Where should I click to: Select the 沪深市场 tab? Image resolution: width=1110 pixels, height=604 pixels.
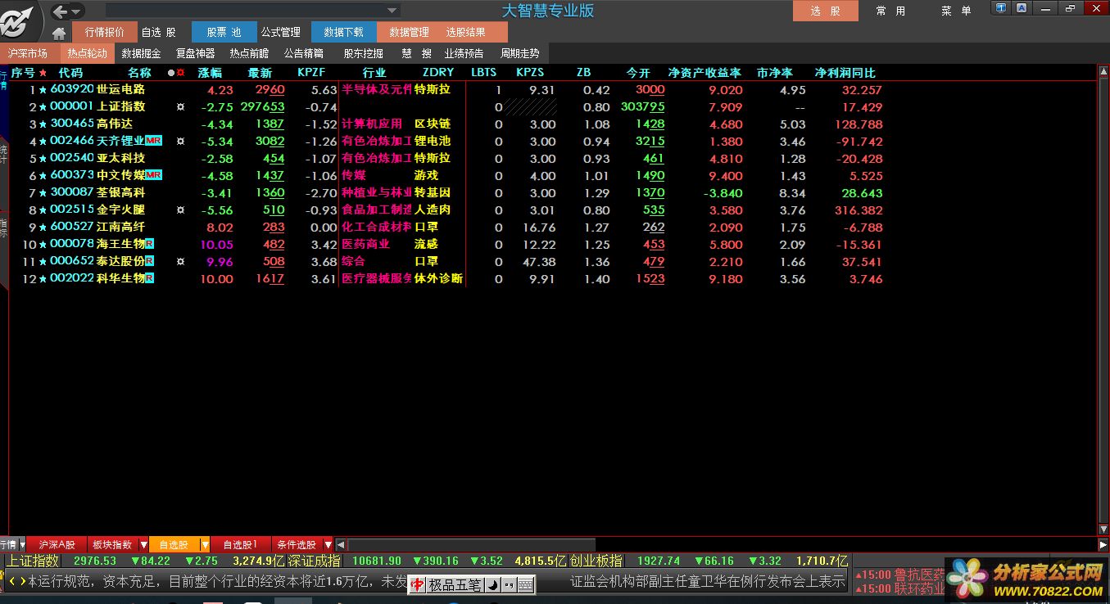click(28, 53)
